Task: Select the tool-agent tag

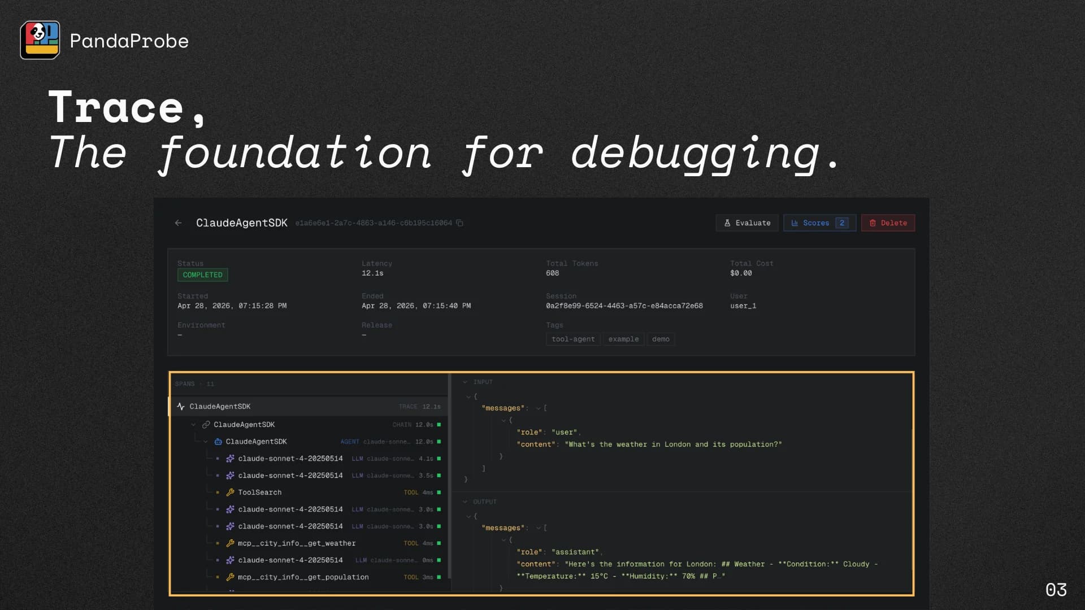Action: point(573,339)
